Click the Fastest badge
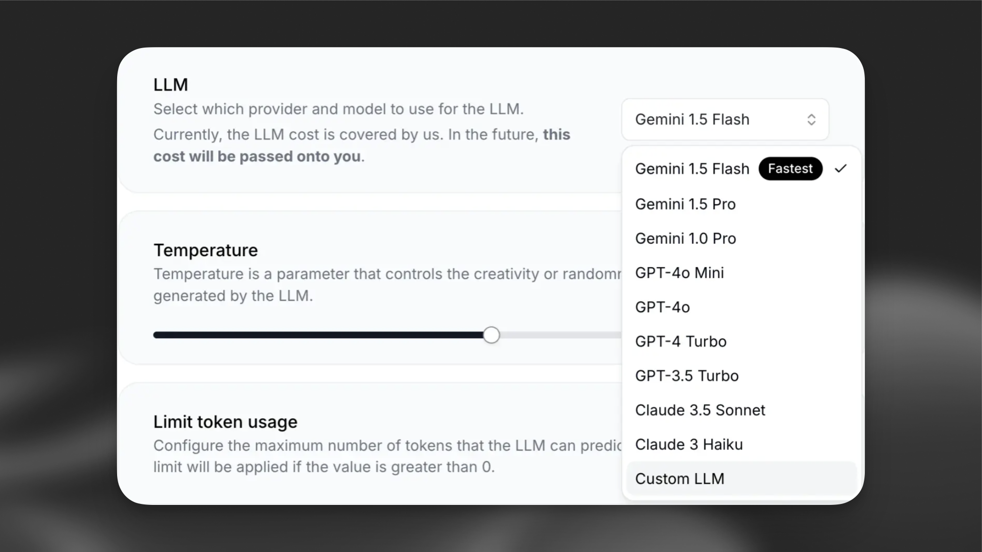The width and height of the screenshot is (982, 552). click(x=790, y=168)
